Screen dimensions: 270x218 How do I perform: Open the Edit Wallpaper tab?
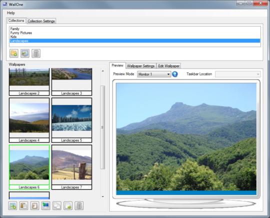coord(169,66)
